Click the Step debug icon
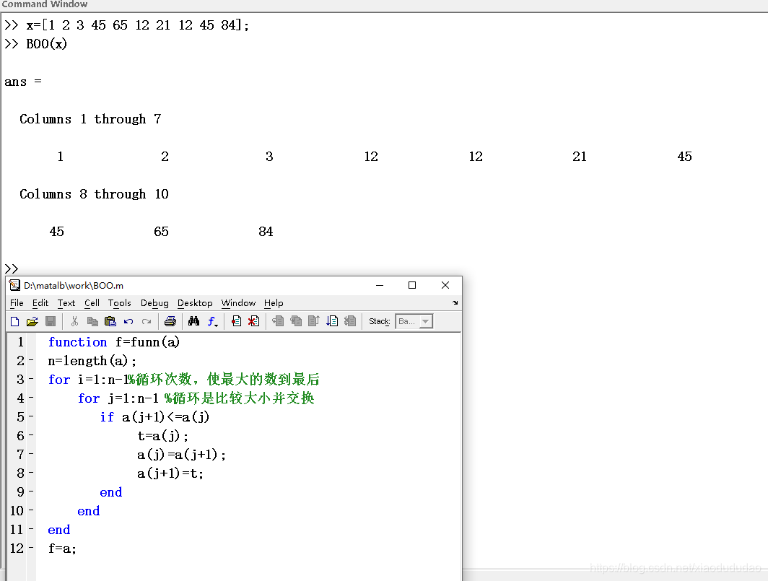Image resolution: width=768 pixels, height=581 pixels. 278,321
